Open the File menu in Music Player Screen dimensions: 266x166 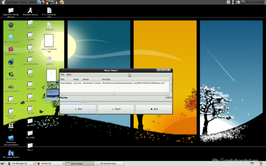[63, 75]
